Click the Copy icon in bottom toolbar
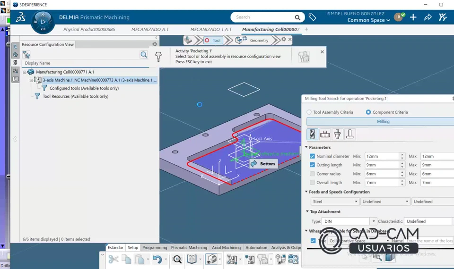 click(127, 259)
